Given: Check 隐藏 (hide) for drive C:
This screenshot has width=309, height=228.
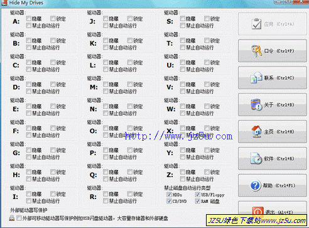Looking at the screenshot, I should click(x=28, y=62).
